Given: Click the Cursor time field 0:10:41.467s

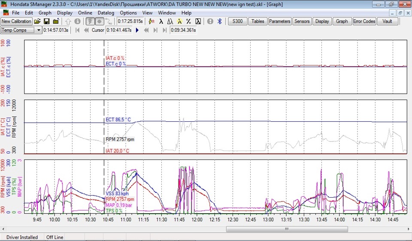Looking at the screenshot, I should 119,30.
